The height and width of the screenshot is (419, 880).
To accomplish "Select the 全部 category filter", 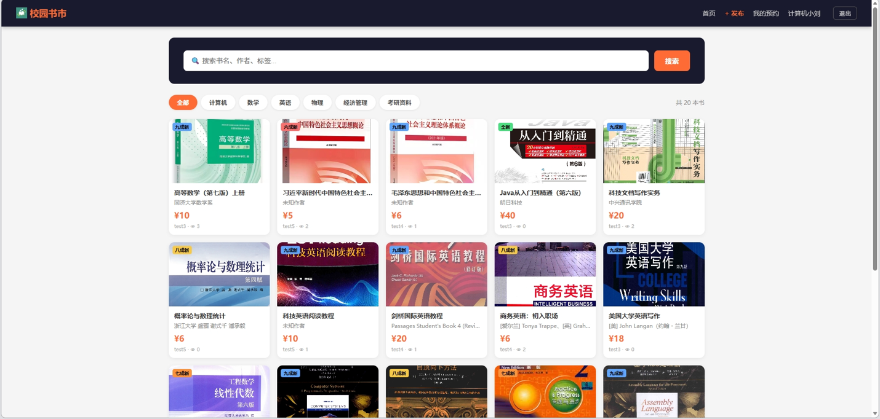I will (183, 103).
